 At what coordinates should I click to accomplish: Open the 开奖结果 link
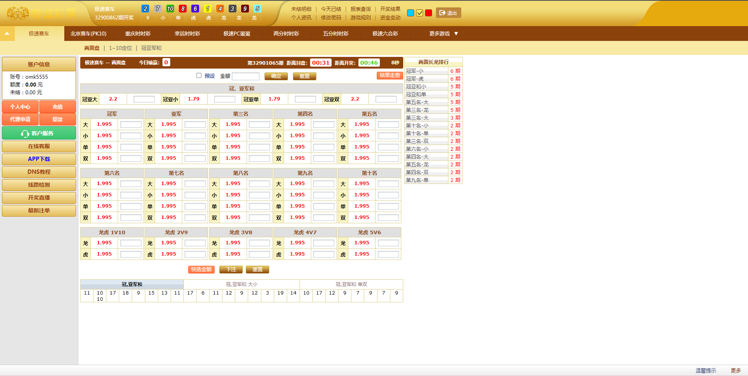[390, 9]
